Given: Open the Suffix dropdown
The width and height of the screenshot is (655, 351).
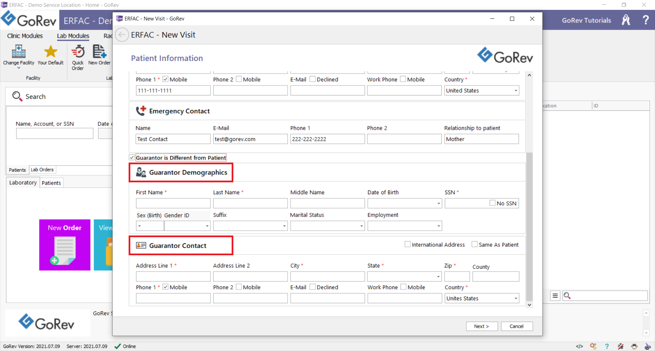Looking at the screenshot, I should point(284,226).
